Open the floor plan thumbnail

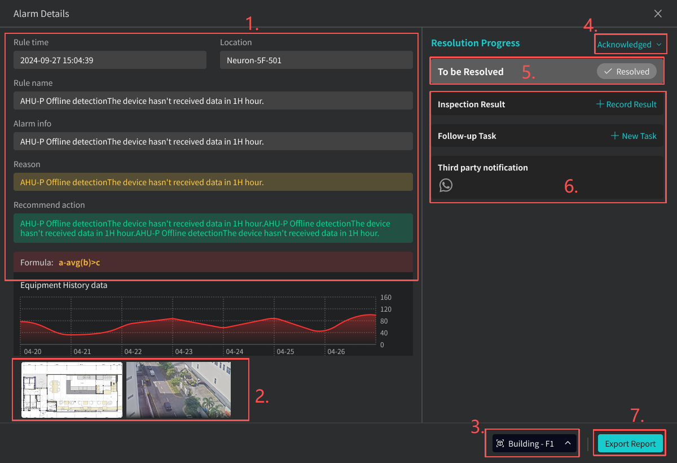tap(72, 390)
